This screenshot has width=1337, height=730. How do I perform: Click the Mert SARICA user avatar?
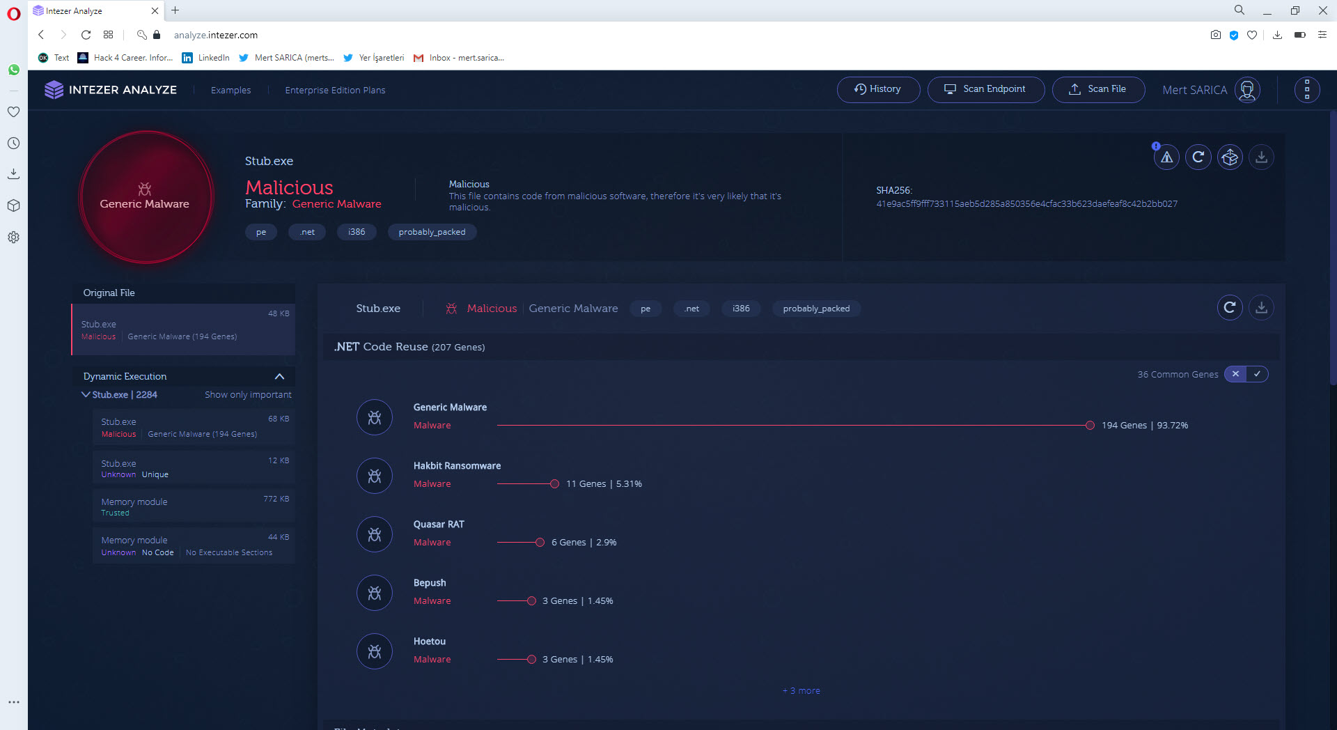point(1247,90)
